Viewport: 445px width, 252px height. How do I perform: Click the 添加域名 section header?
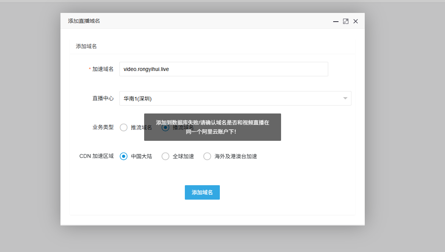tap(86, 46)
